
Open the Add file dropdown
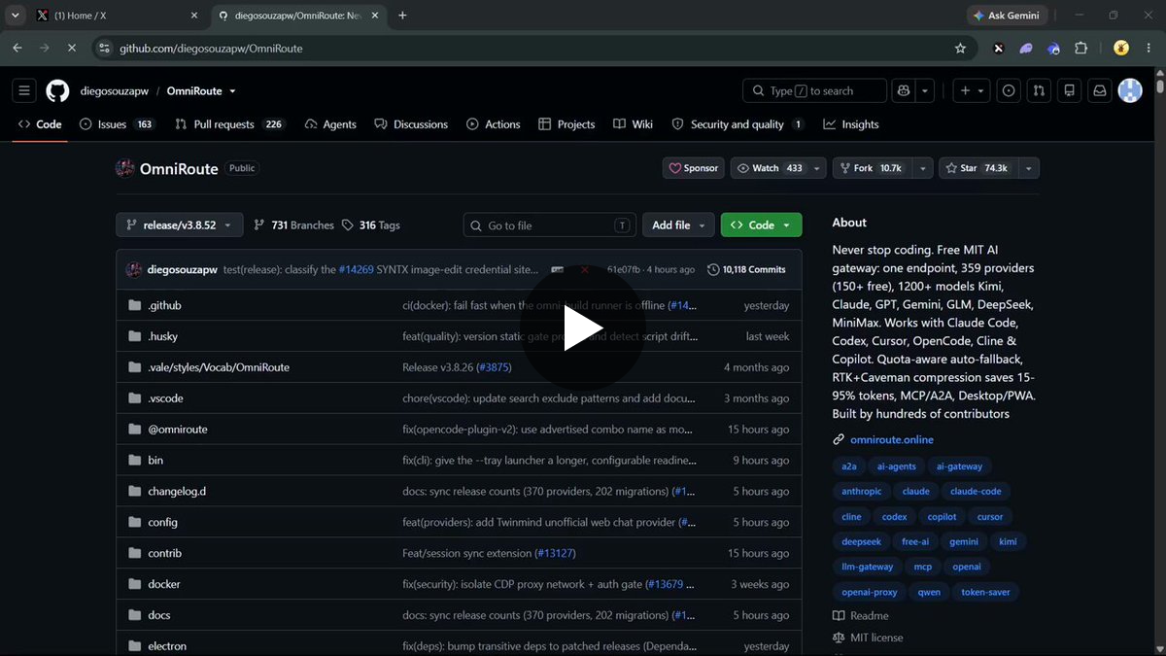[x=678, y=225]
